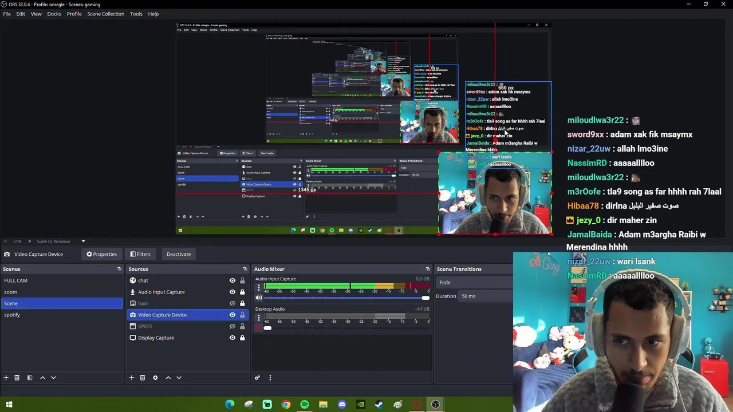Open the View menu
Screen dimensions: 733x412
pyautogui.click(x=36, y=14)
